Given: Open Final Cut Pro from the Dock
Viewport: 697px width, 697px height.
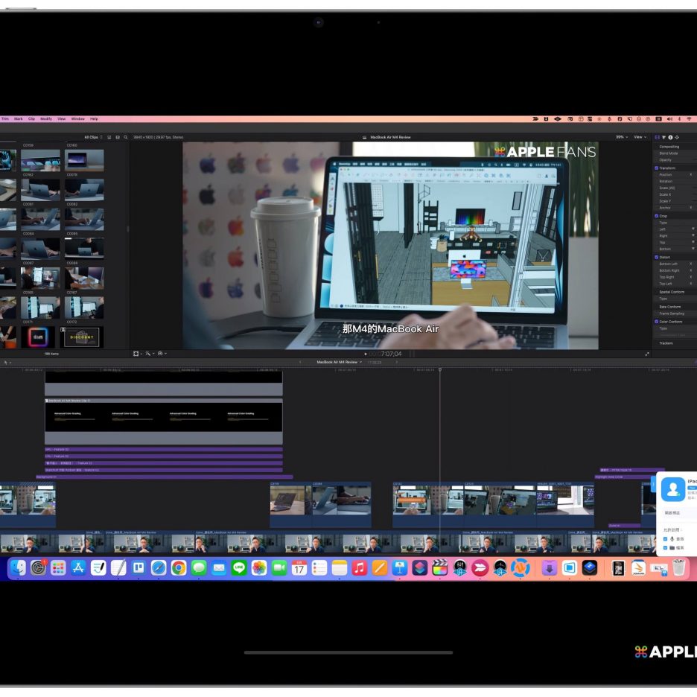Looking at the screenshot, I should tap(440, 568).
